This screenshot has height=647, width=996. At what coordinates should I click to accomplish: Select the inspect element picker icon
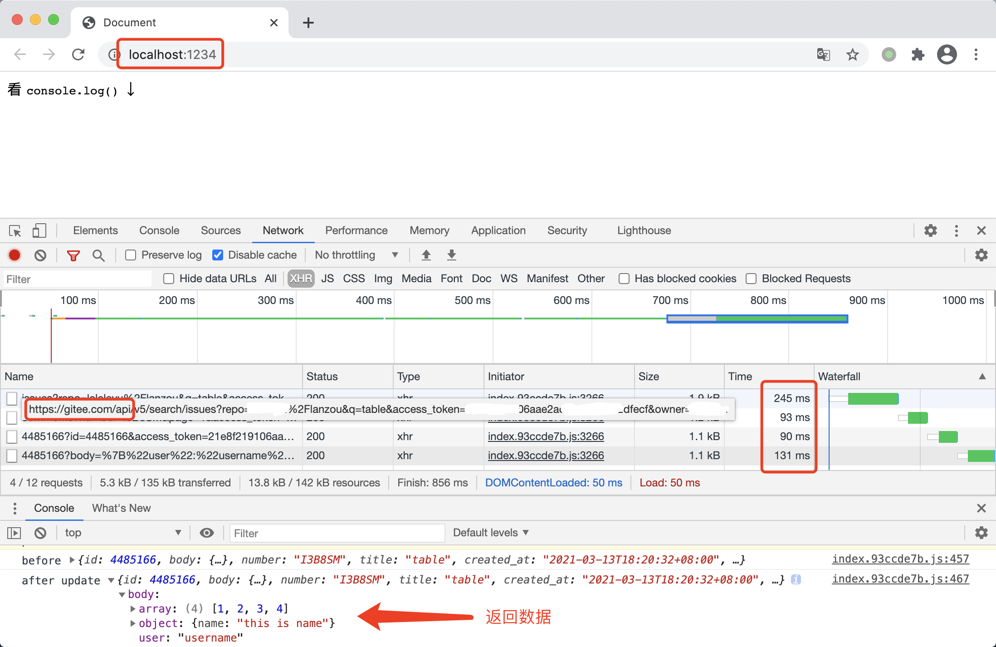pos(15,230)
